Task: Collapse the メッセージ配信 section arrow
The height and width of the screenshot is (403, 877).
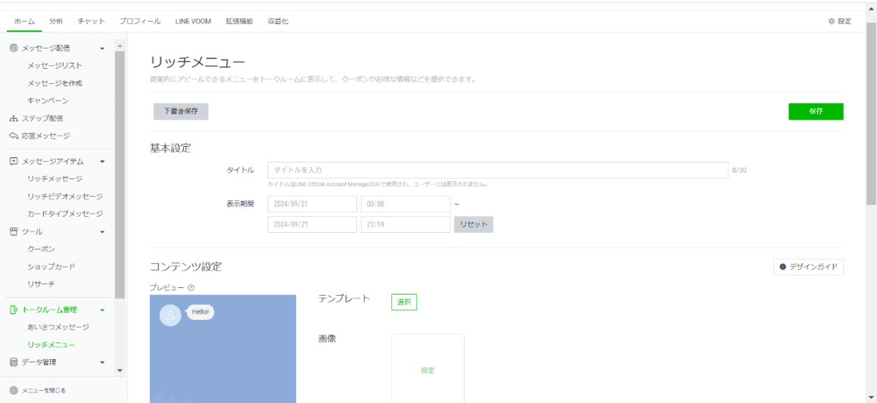Action: coord(102,48)
